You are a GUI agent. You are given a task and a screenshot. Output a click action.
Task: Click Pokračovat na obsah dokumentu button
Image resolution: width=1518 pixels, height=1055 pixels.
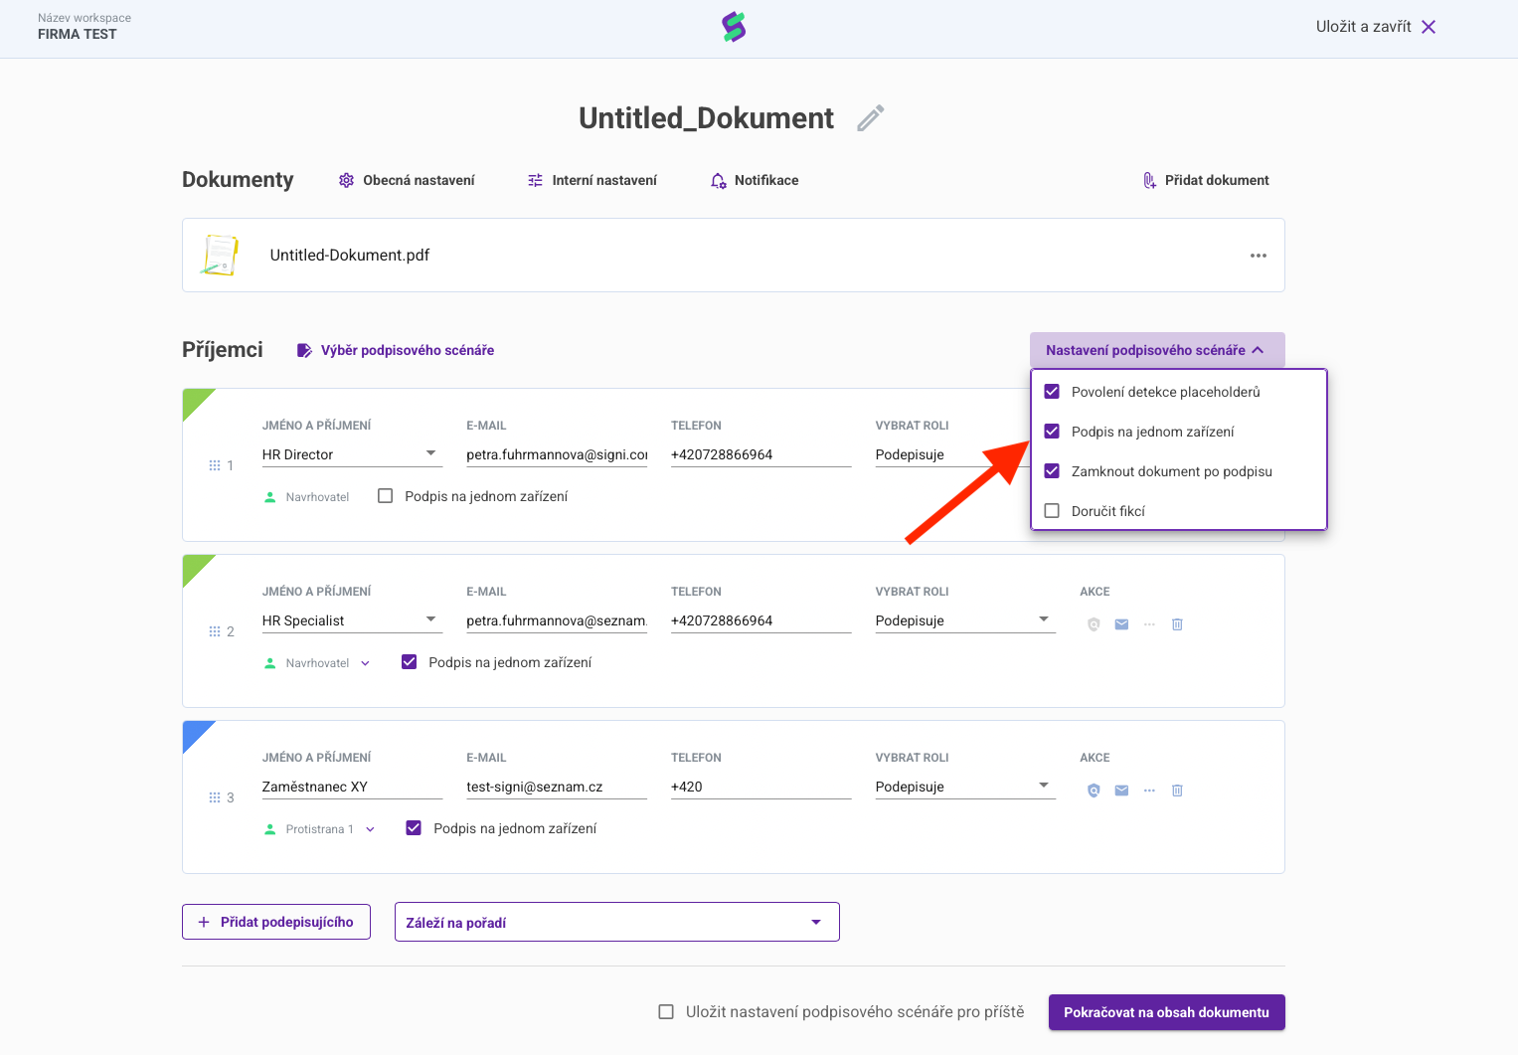pos(1166,1012)
